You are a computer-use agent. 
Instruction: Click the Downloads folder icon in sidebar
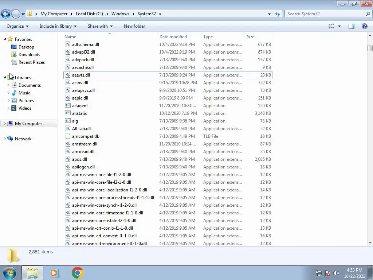click(x=14, y=55)
